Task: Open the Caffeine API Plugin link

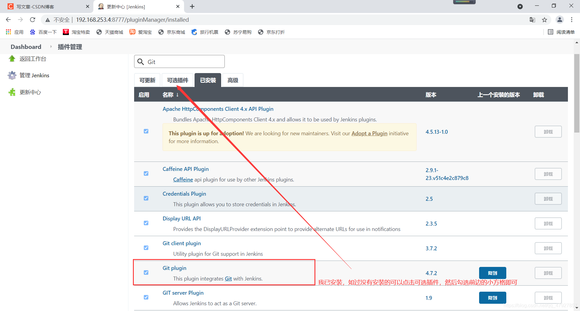Action: point(185,169)
